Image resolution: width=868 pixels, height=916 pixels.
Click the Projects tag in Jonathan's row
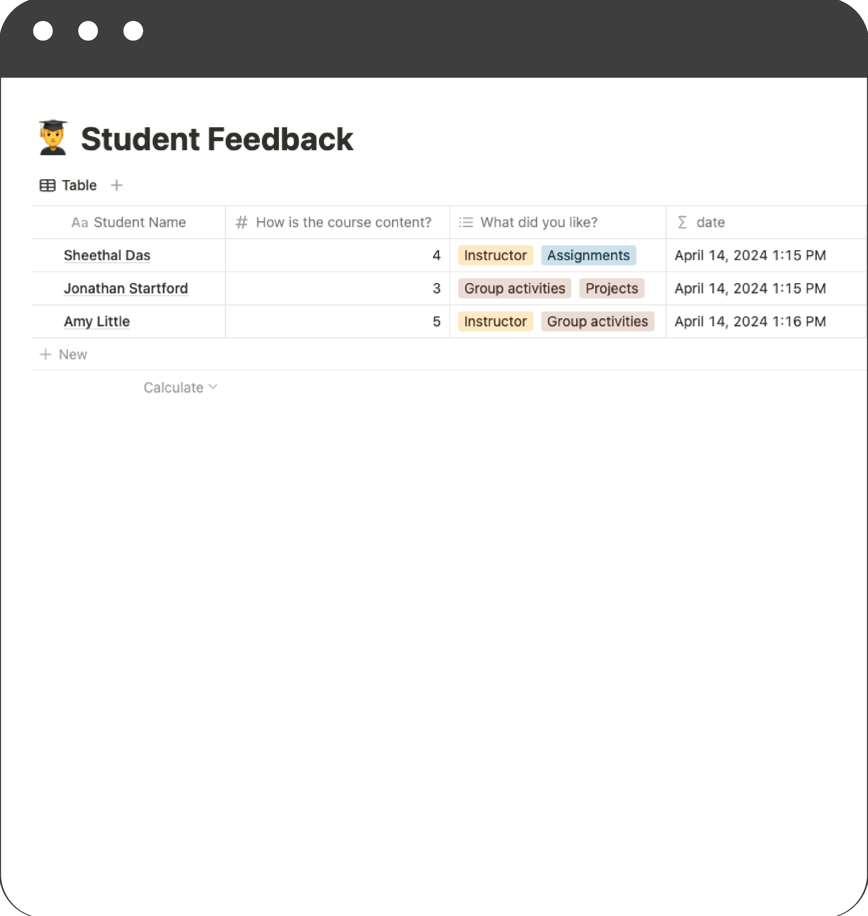[x=611, y=289]
